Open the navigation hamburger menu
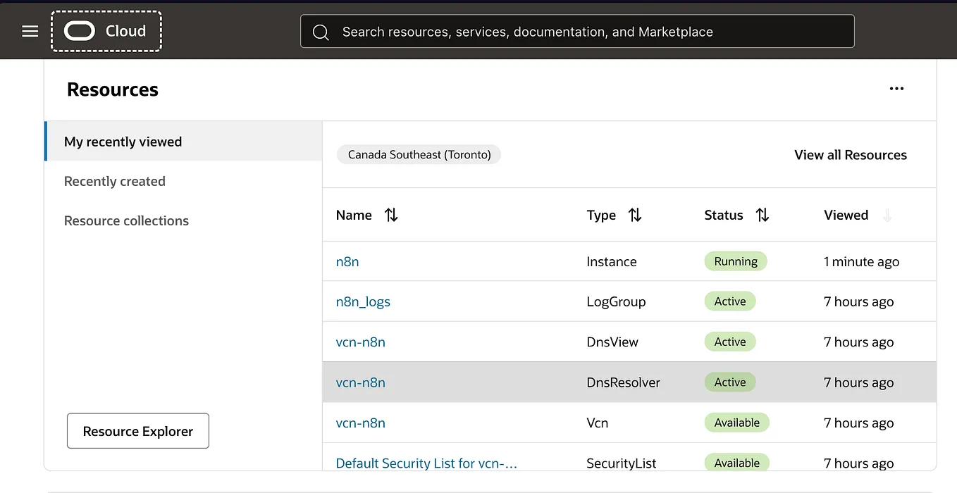Viewport: 957px width, 493px height. [x=30, y=30]
